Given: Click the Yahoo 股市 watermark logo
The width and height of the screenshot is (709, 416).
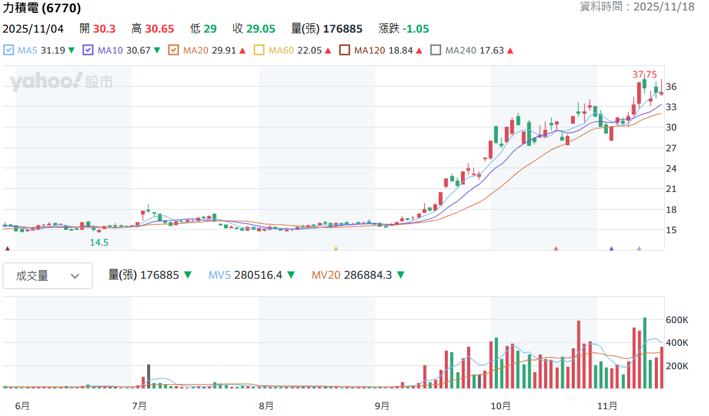Looking at the screenshot, I should pos(61,81).
